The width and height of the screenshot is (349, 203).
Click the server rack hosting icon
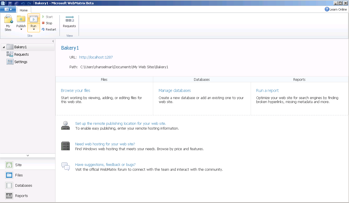[x=65, y=146]
